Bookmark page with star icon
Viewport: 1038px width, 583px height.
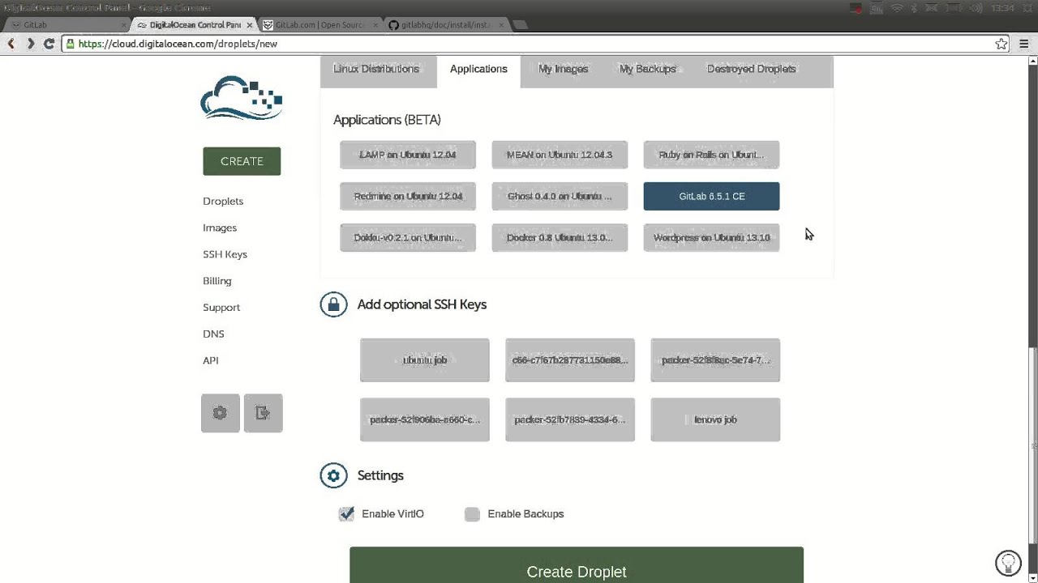tap(1002, 44)
